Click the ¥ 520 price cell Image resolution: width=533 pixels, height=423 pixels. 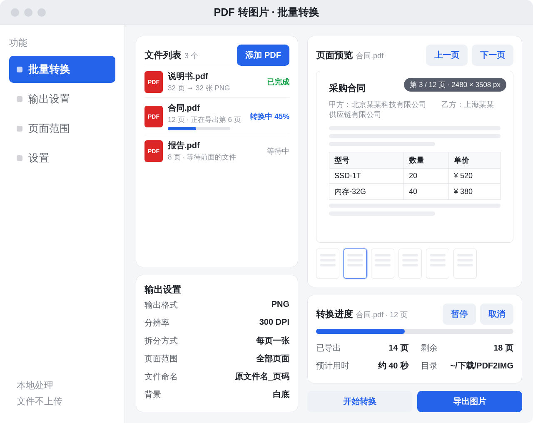click(474, 176)
